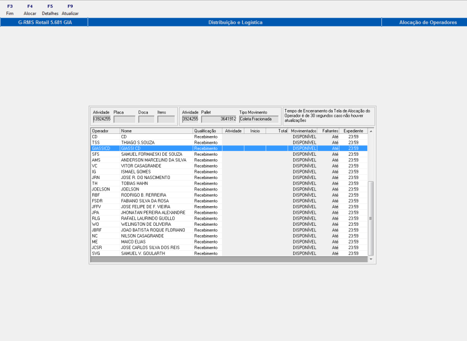Open F5 Detalhes
The image size is (467, 341).
(x=50, y=10)
